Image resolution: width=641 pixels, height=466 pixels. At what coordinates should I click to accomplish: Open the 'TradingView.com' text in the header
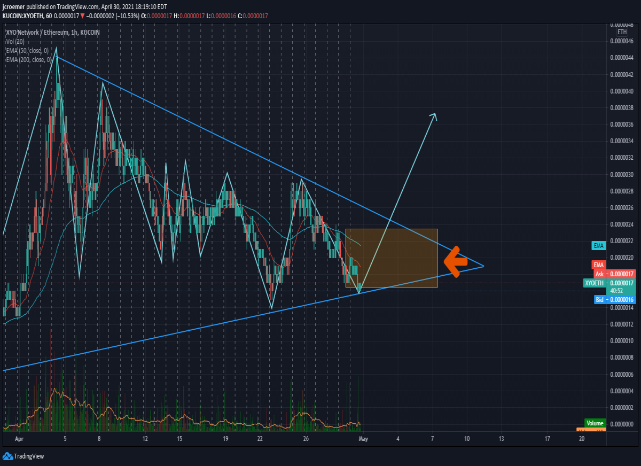click(77, 7)
